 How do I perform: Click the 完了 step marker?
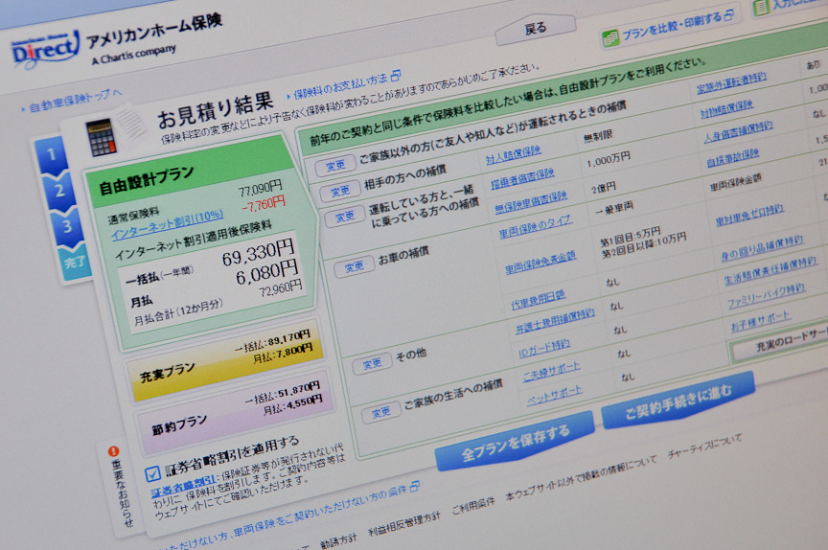[x=75, y=262]
